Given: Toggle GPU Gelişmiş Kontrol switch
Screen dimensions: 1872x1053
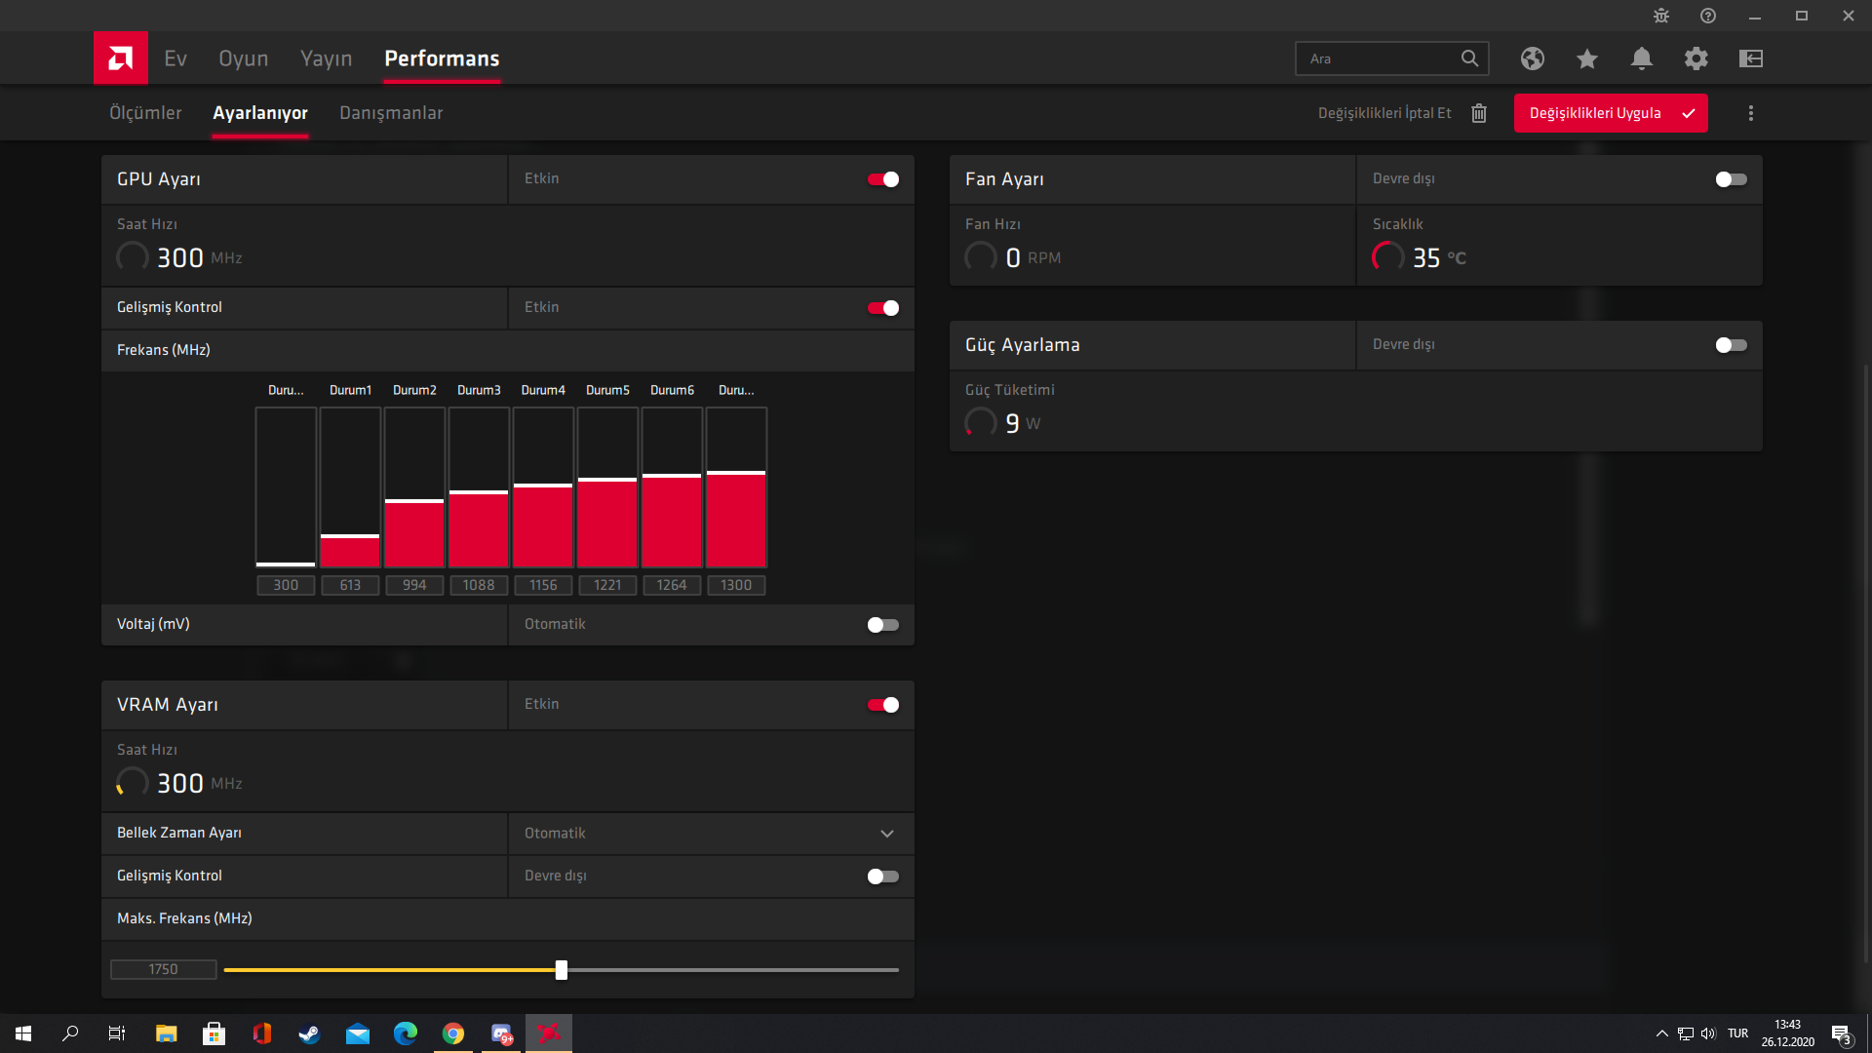Looking at the screenshot, I should click(883, 308).
